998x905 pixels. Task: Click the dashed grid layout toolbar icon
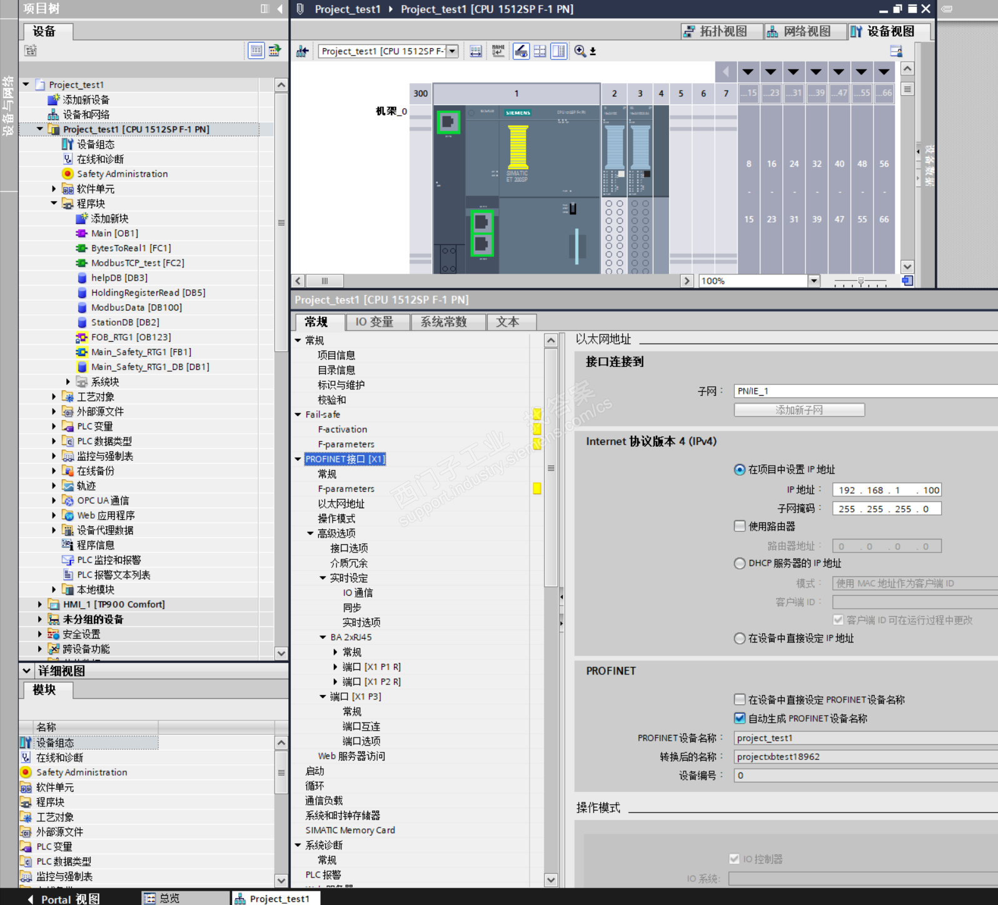tap(540, 51)
